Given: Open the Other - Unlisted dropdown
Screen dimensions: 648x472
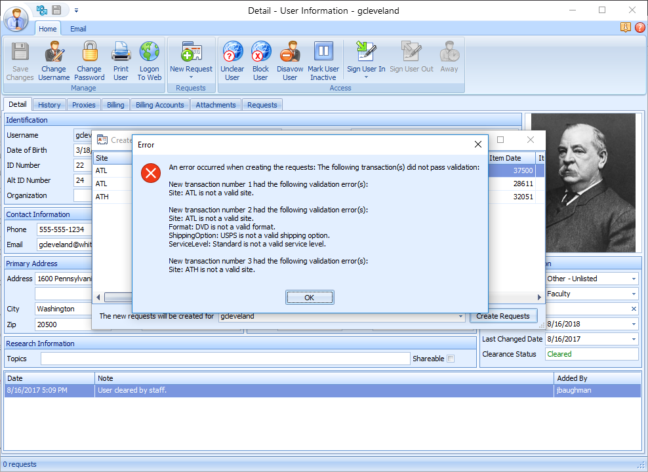Looking at the screenshot, I should 634,278.
